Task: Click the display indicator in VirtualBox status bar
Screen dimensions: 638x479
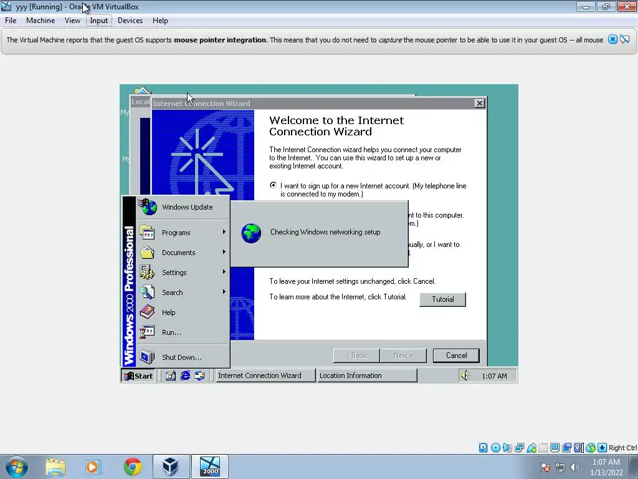Action: pyautogui.click(x=555, y=448)
